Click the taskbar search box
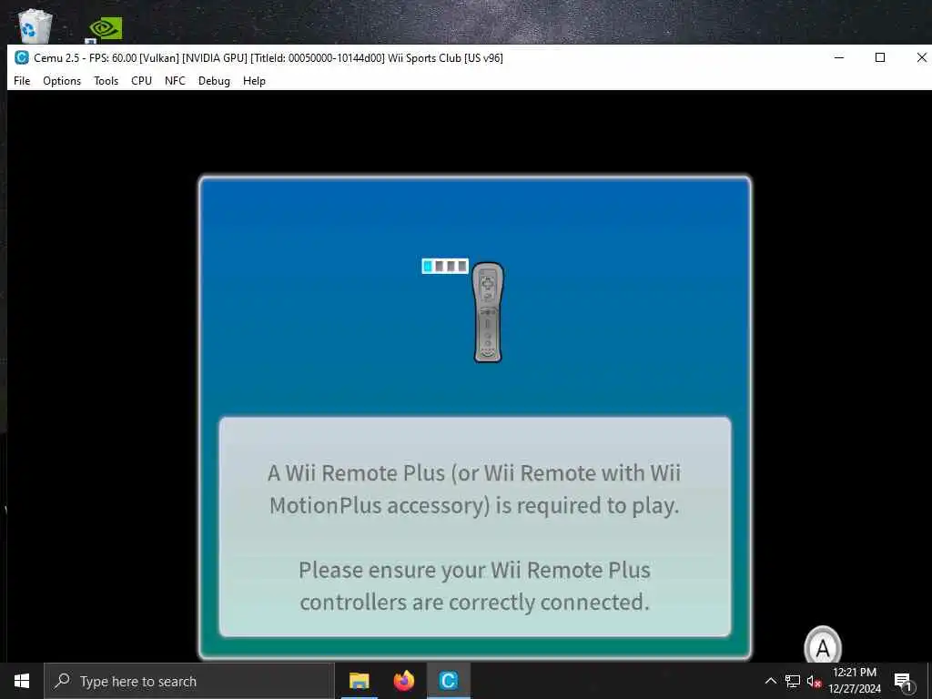The width and height of the screenshot is (932, 699). pos(189,681)
